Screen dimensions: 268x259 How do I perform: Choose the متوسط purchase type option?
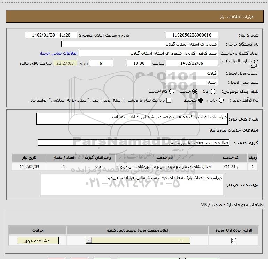[x=201, y=100]
